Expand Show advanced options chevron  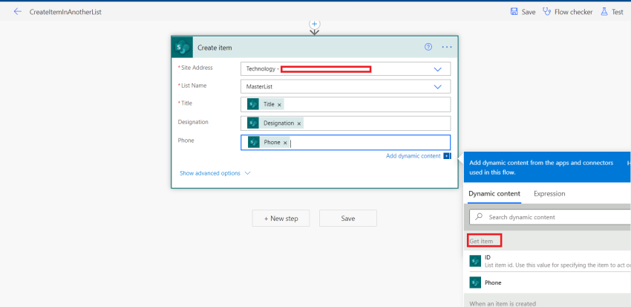(x=247, y=173)
